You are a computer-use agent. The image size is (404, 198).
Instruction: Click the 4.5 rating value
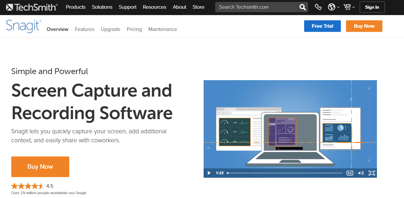click(50, 186)
